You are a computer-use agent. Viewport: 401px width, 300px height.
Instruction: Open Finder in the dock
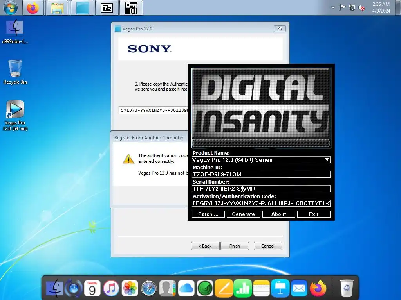[x=54, y=289]
